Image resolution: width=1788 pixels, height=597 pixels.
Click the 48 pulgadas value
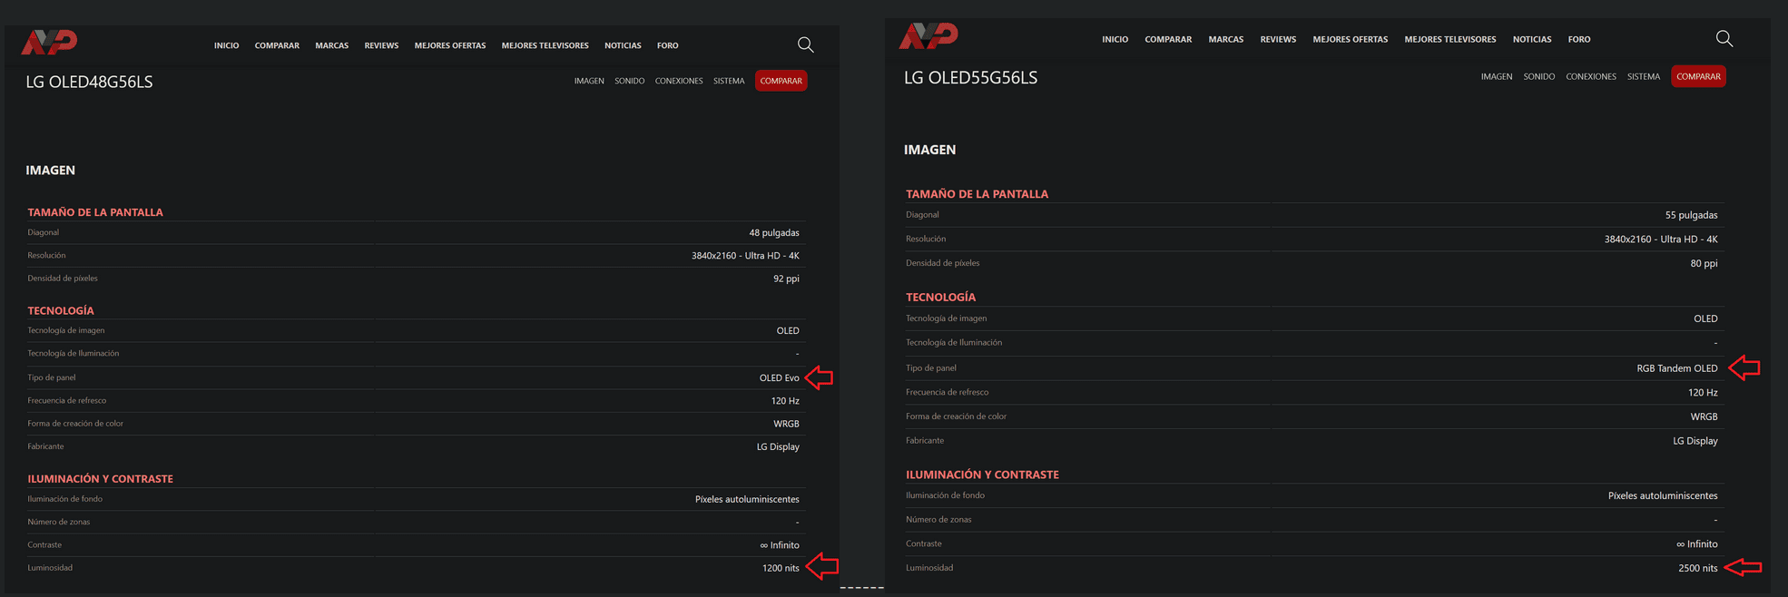pyautogui.click(x=774, y=232)
